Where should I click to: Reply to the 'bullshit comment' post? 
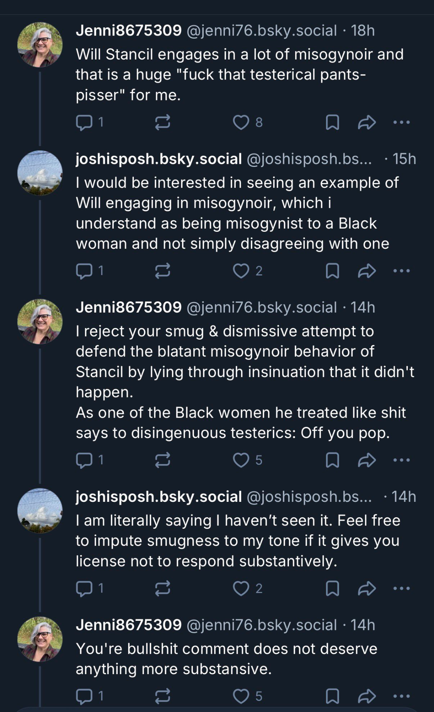point(84,696)
